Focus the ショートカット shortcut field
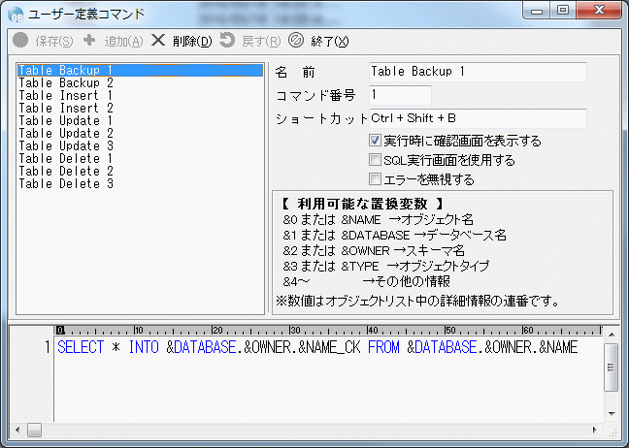This screenshot has width=629, height=448. click(x=478, y=118)
